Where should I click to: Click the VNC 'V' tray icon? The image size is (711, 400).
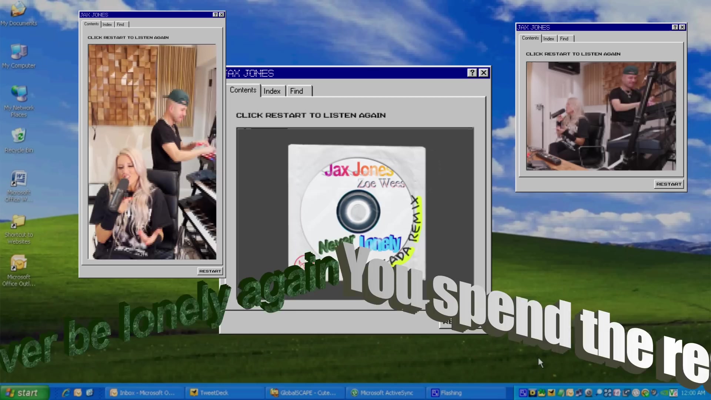click(x=674, y=393)
